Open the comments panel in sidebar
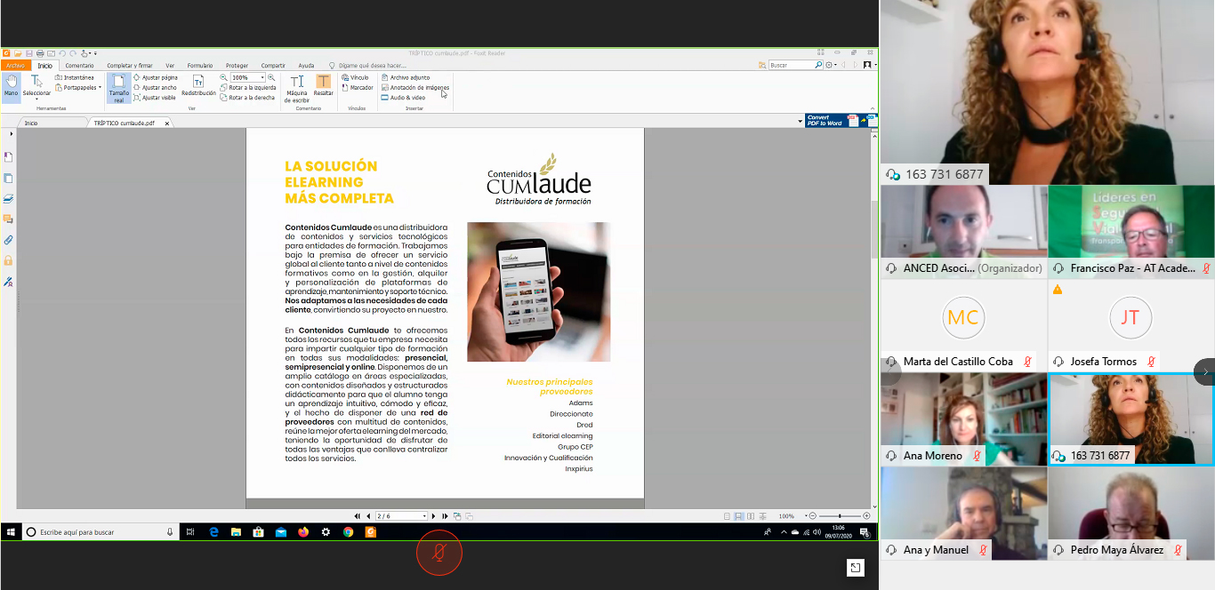 [x=8, y=219]
